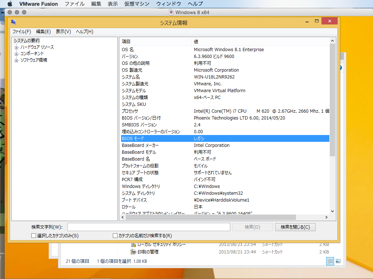373x279 pixels.
Task: Click the ローカル セキュリティ ポリシー icon in Explorer window
Action: (x=133, y=244)
